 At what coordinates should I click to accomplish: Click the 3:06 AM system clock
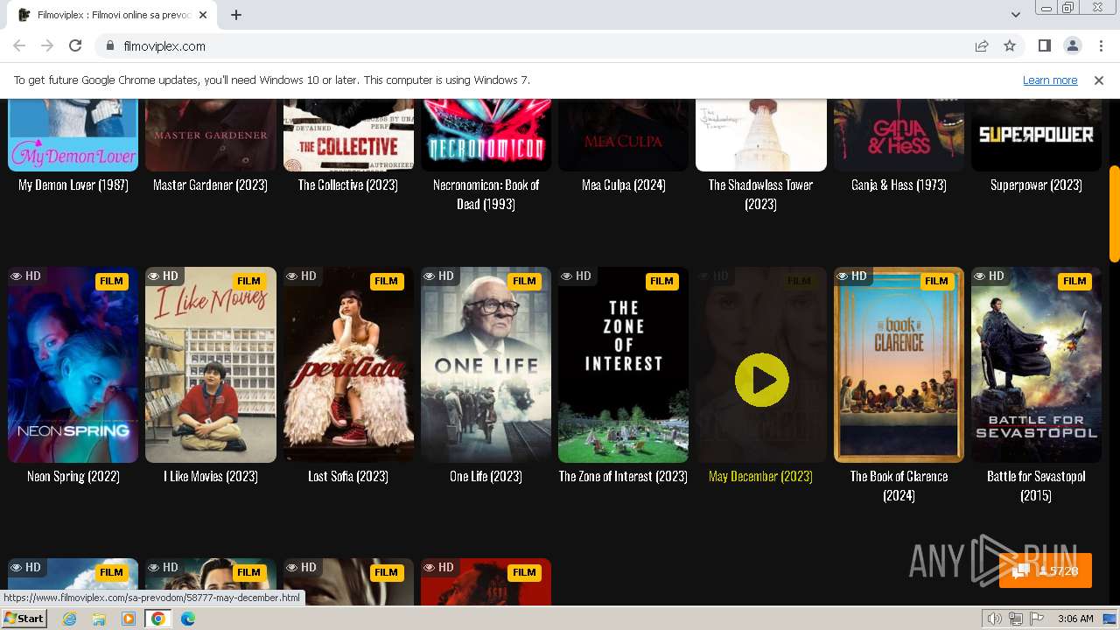pos(1075,619)
